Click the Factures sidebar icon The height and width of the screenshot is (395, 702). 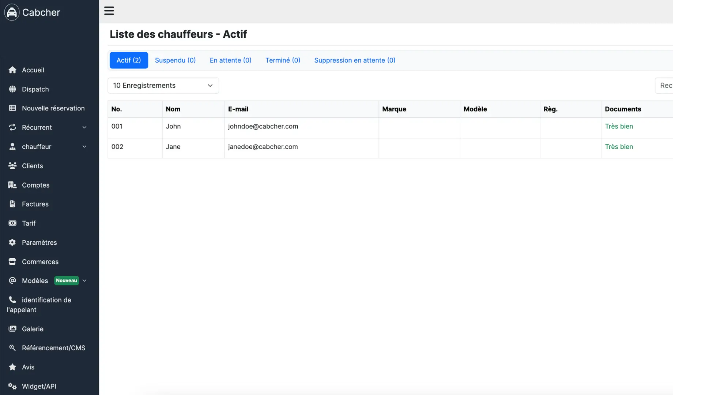coord(12,204)
